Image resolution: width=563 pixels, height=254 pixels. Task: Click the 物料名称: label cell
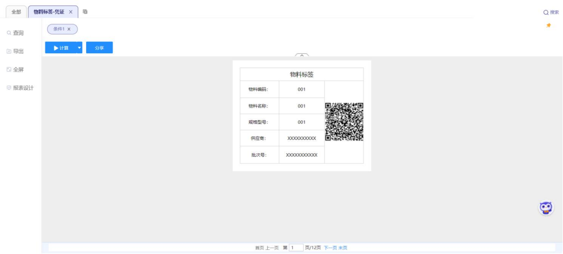(260, 106)
